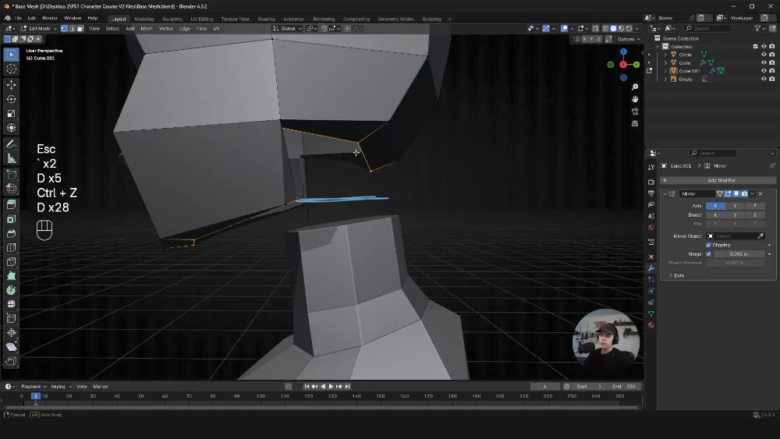This screenshot has height=439, width=780.
Task: Toggle camera view icon in viewport
Action: tap(635, 112)
